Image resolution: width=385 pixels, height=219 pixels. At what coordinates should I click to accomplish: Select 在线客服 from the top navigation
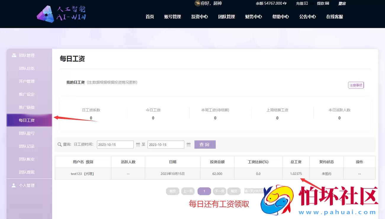[x=334, y=17]
